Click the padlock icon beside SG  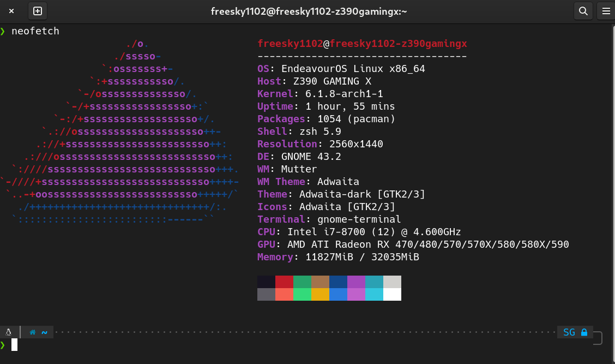[584, 332]
